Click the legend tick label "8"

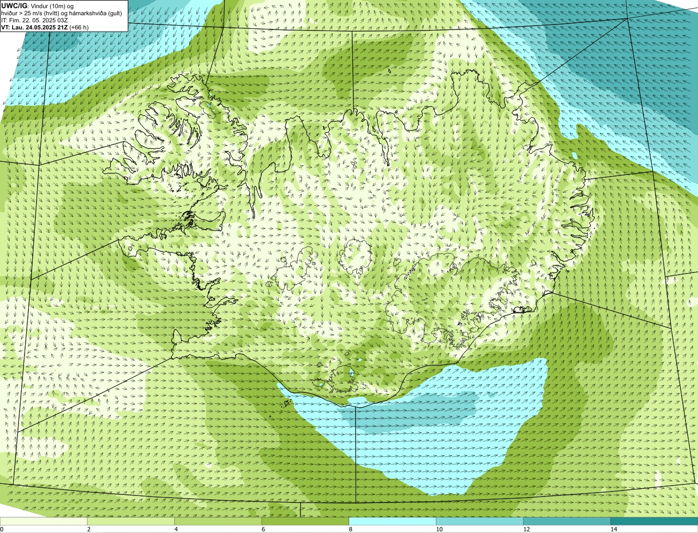(x=350, y=529)
